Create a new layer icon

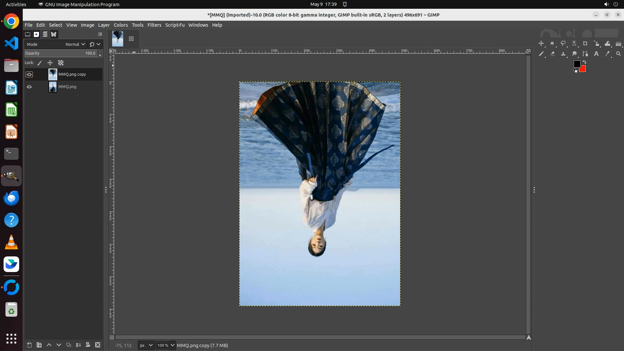click(29, 345)
